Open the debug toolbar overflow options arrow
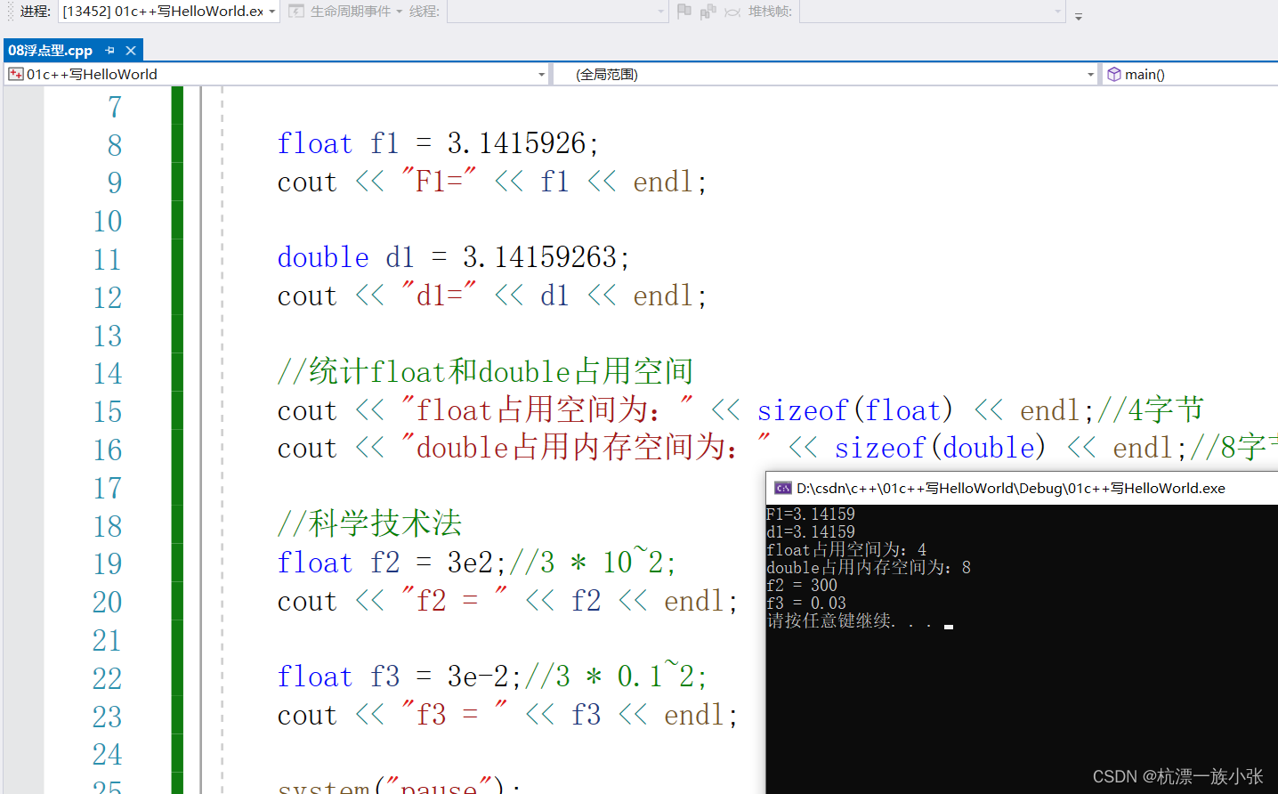Viewport: 1278px width, 794px height. click(1079, 16)
